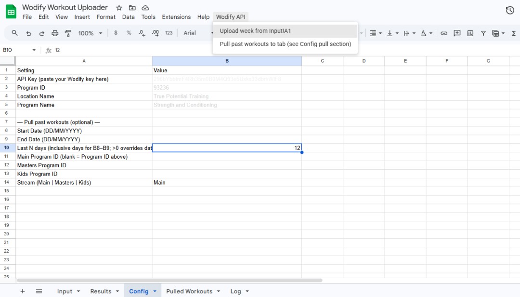The width and height of the screenshot is (520, 297).
Task: Format as currency with dollar icon
Action: click(x=116, y=33)
